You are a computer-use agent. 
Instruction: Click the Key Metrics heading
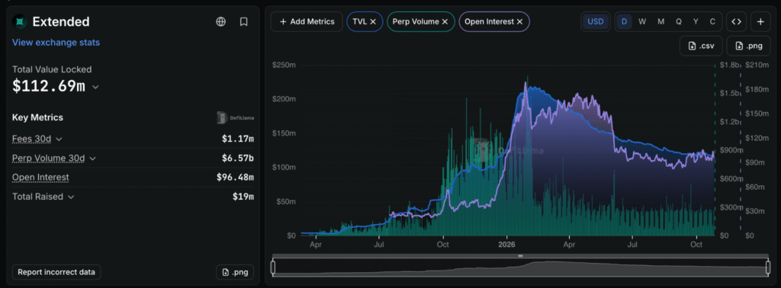[x=37, y=117]
